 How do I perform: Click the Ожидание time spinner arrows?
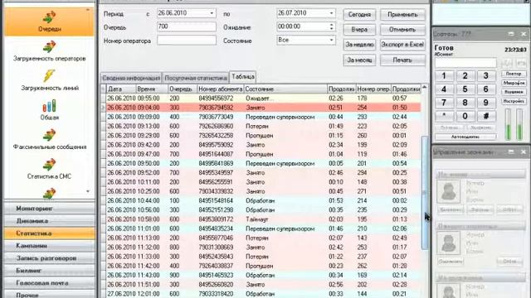[x=332, y=26]
